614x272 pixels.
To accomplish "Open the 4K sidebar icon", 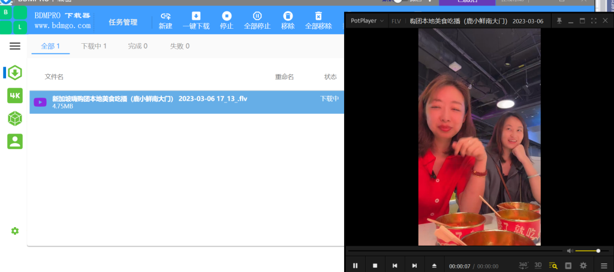I will (x=15, y=95).
